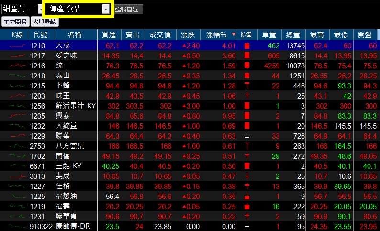The height and width of the screenshot is (231, 380).
Task: Click the candlestick icon for 1217 愛之味
Action: (247, 55)
